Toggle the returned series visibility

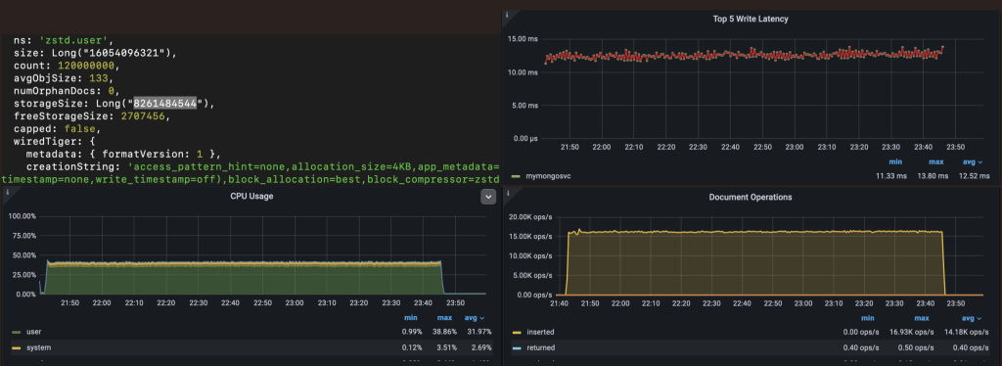(540, 347)
